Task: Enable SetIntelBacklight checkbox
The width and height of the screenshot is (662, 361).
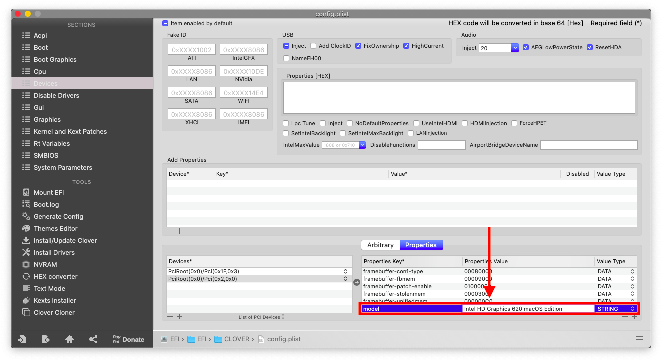Action: [286, 133]
